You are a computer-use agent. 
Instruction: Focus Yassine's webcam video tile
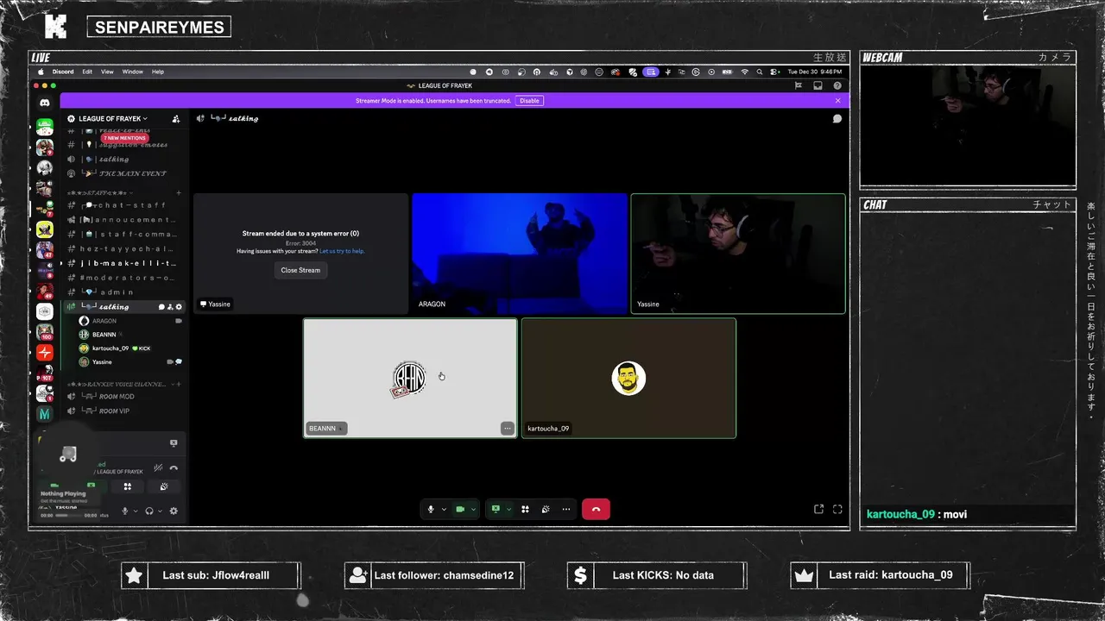[738, 254]
